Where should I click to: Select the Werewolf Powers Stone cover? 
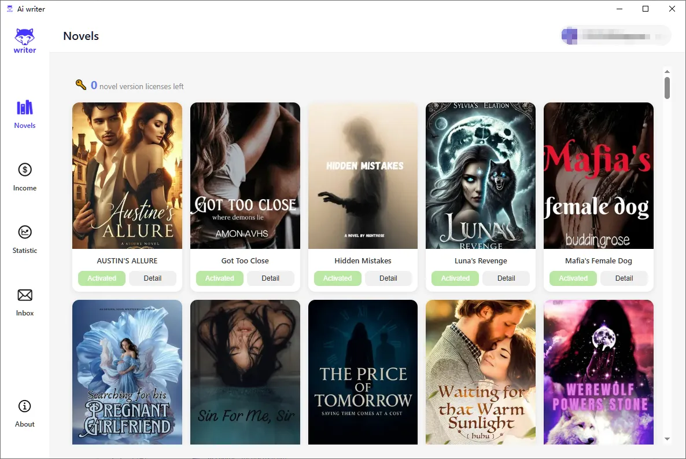click(599, 372)
